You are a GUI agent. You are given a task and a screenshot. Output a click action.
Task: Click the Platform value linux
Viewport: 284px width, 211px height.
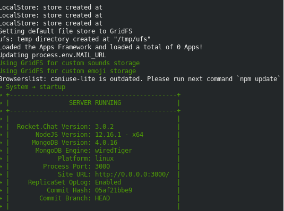coord(105,159)
